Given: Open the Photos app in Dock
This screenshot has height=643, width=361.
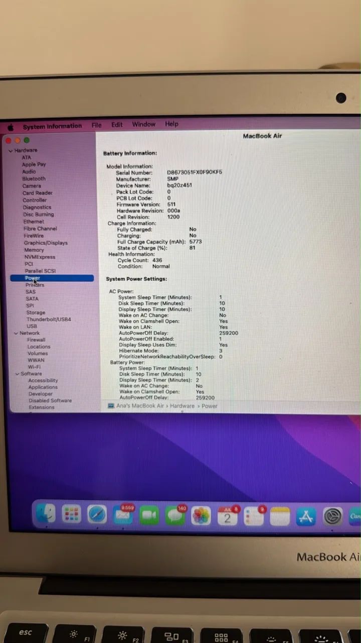Looking at the screenshot, I should [x=202, y=516].
